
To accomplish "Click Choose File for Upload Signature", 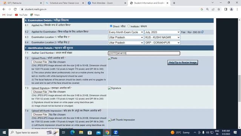I will [x=40, y=92].
